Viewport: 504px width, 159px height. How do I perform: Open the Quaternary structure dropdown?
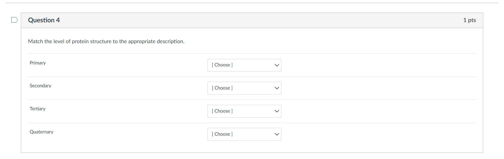point(244,134)
